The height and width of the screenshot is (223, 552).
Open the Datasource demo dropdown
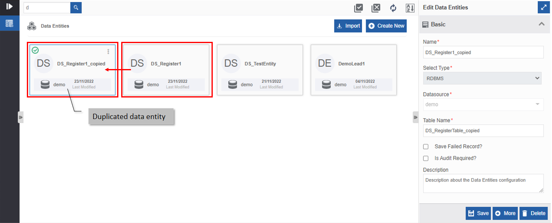[x=483, y=104]
